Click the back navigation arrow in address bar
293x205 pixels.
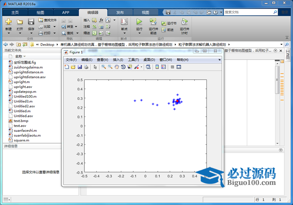6,44
